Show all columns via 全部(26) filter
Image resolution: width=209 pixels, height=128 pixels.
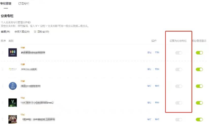pos(5,32)
